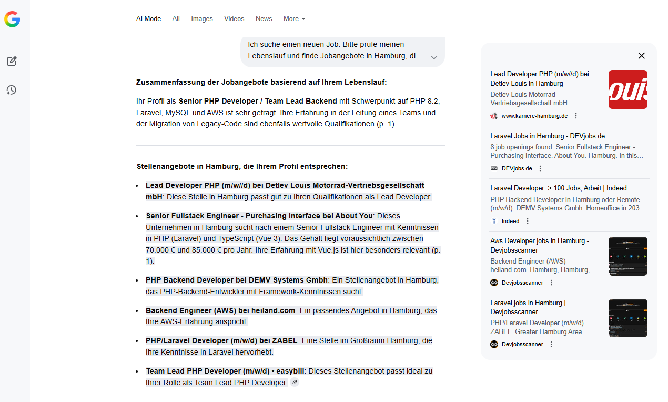Open more options for Indeed source
Viewport: 668px width, 402px height.
(528, 221)
